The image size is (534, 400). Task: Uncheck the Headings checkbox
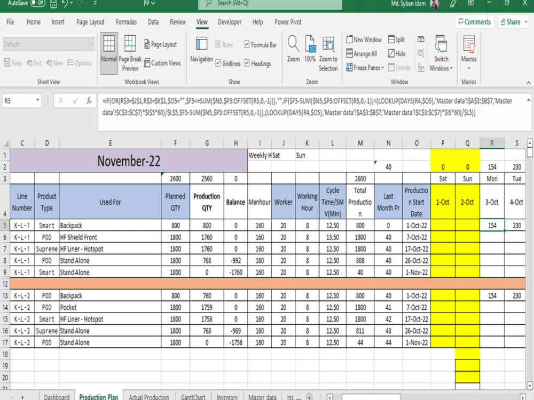[x=247, y=63]
